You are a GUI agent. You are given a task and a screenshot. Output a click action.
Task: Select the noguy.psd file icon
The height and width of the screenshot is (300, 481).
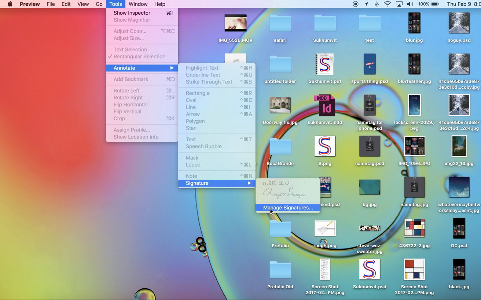(x=459, y=23)
